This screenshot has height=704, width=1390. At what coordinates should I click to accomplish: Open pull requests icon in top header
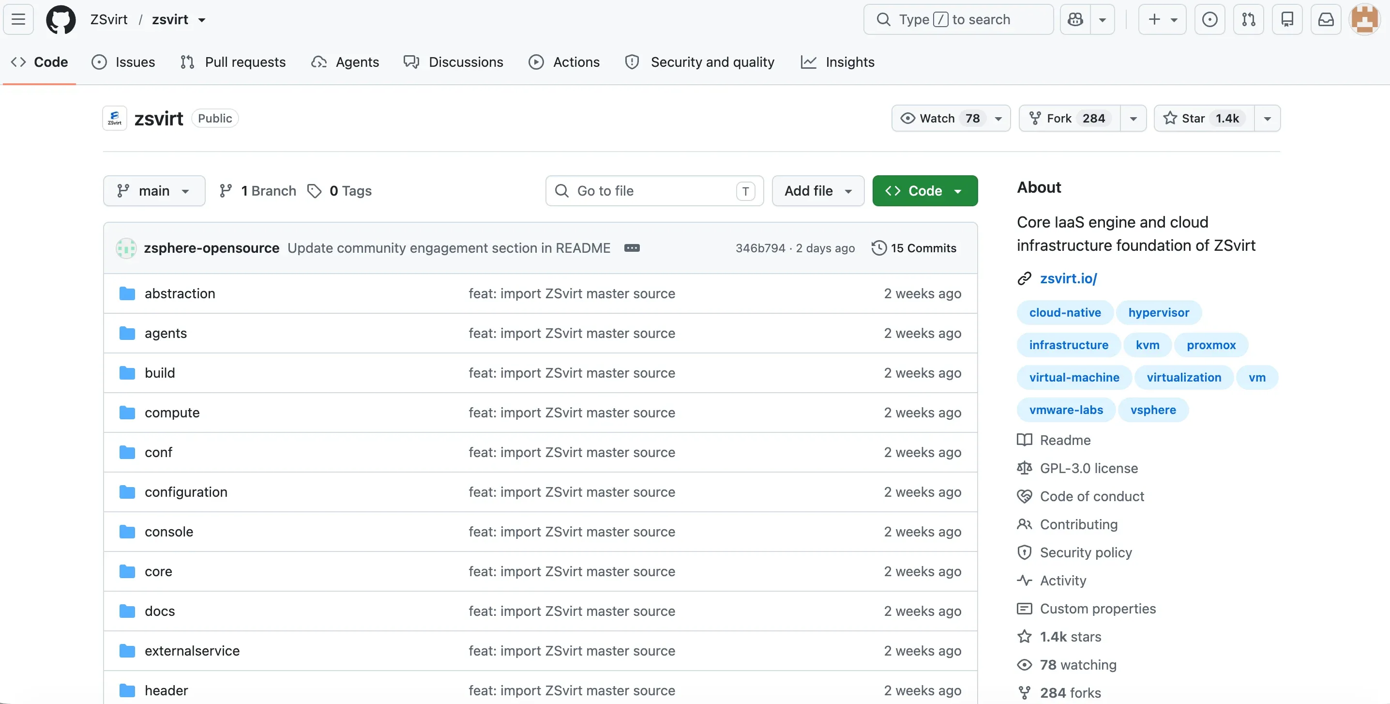click(x=1249, y=19)
